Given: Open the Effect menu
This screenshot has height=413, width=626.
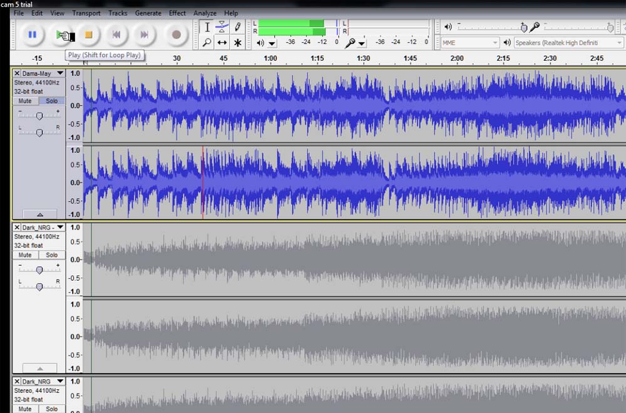Looking at the screenshot, I should pyautogui.click(x=177, y=13).
